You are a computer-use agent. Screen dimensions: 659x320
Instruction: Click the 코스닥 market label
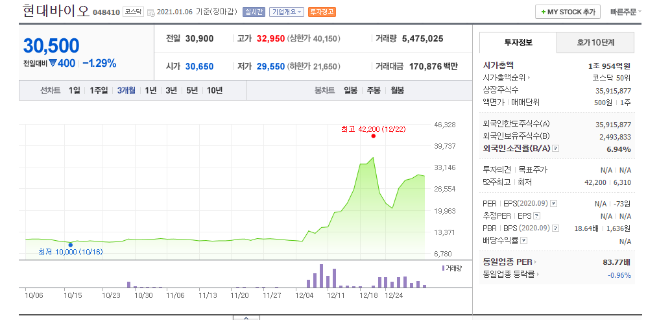pos(134,12)
